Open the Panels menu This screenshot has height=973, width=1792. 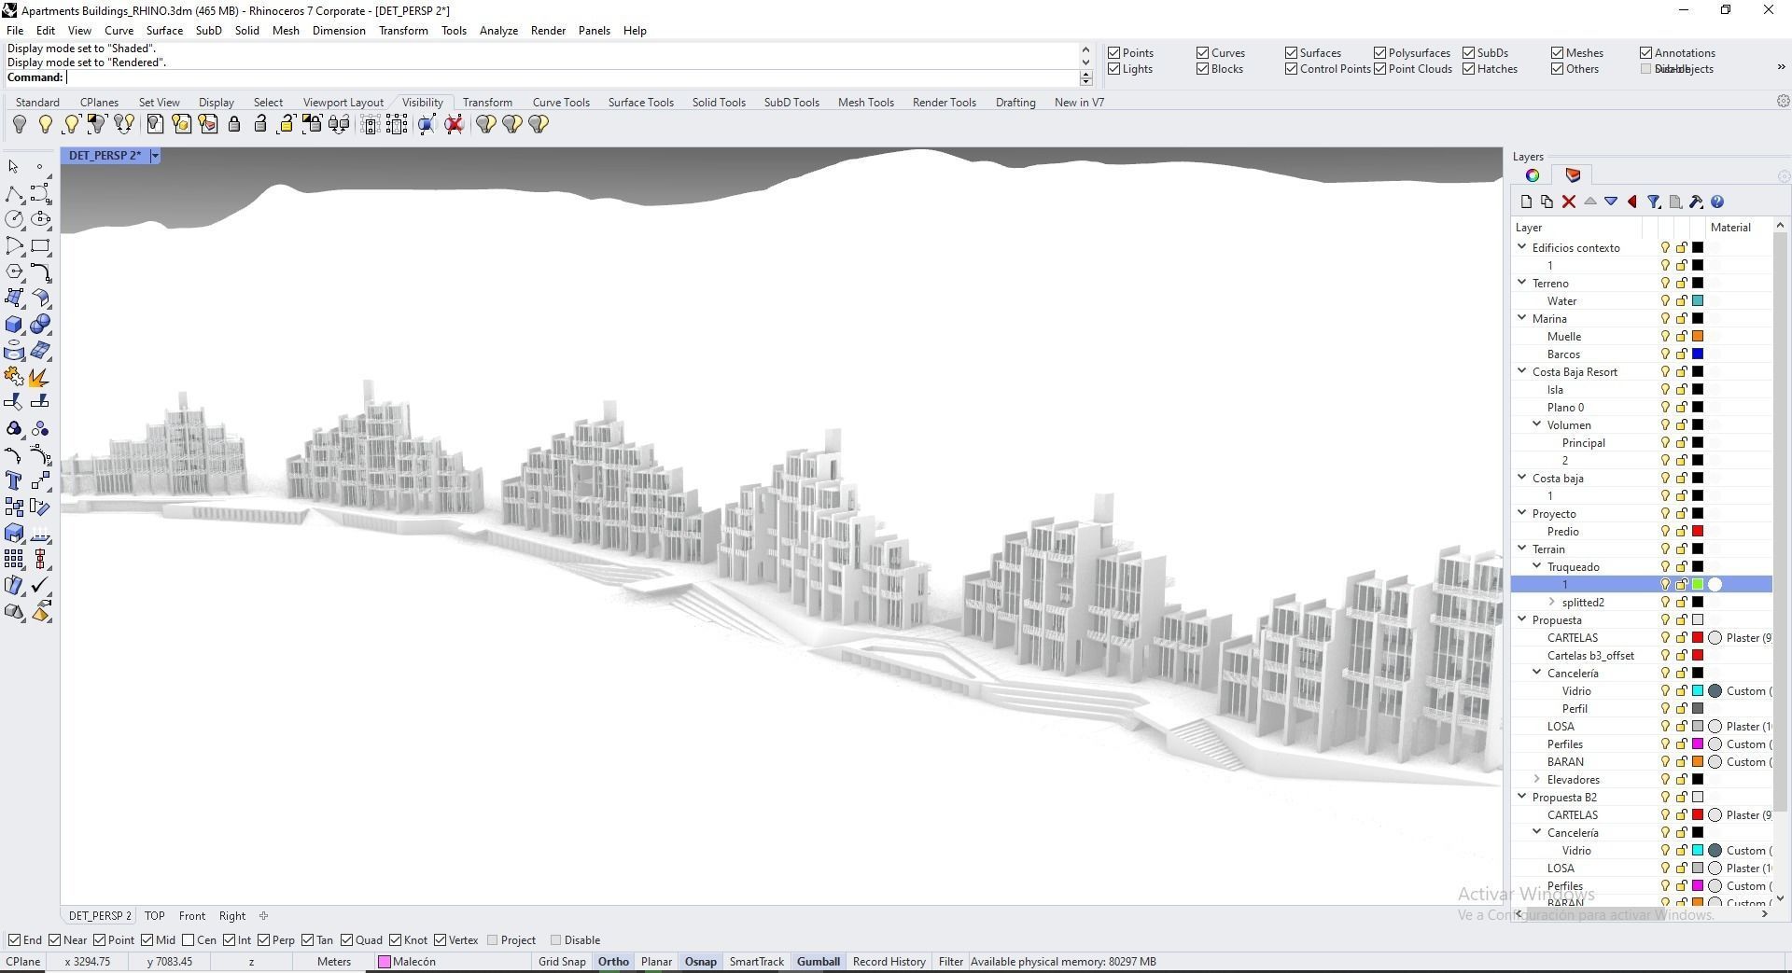coord(594,31)
